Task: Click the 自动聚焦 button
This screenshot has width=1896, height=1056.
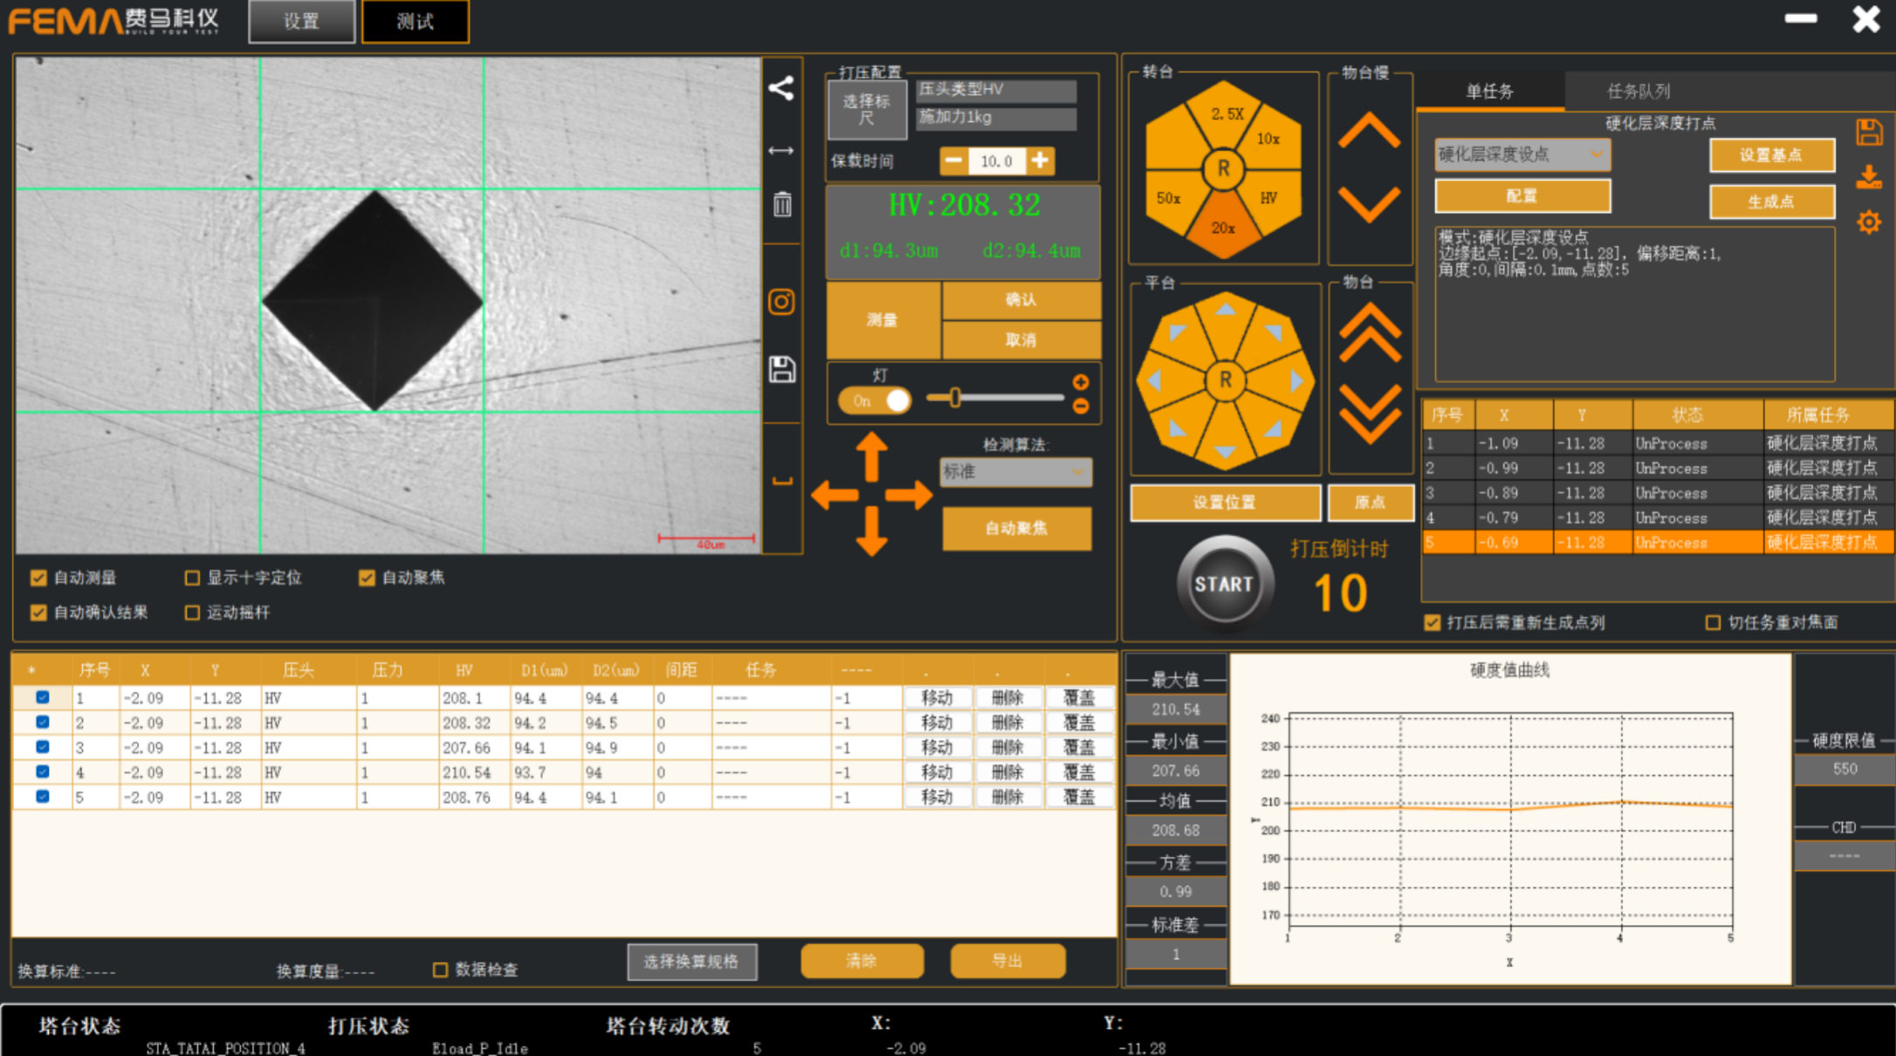Action: pyautogui.click(x=1016, y=528)
